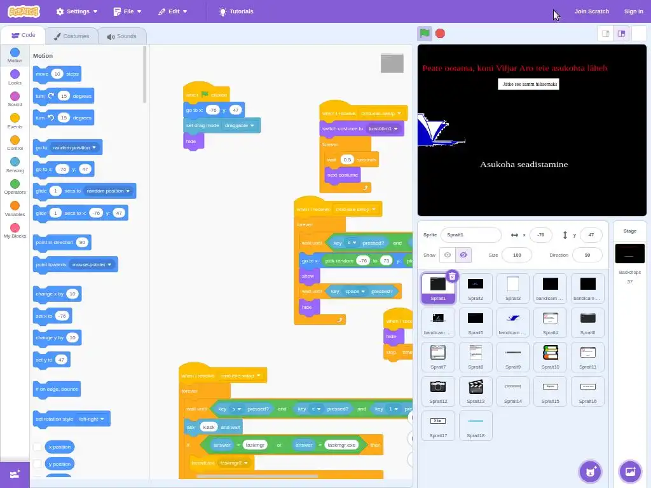The width and height of the screenshot is (651, 488).
Task: Click the 'move 10 steps' block
Action: [x=57, y=74]
